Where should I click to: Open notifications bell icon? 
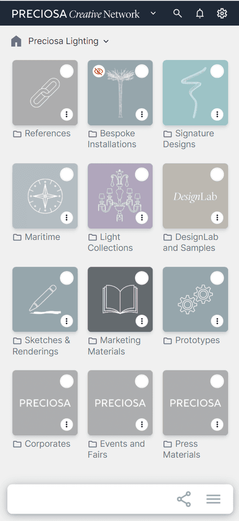pyautogui.click(x=200, y=13)
